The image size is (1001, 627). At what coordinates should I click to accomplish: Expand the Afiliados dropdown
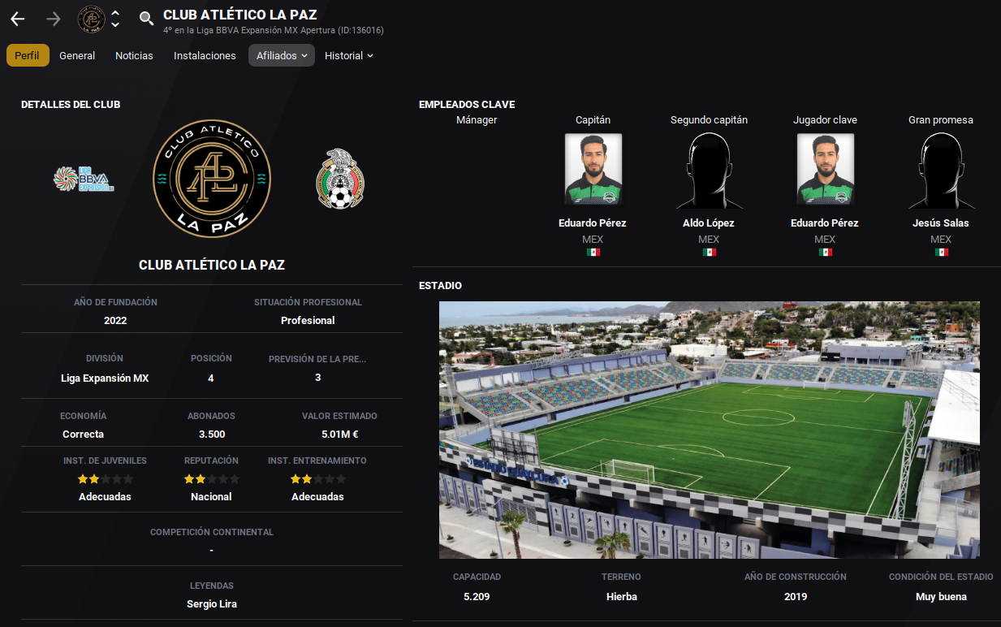tap(282, 55)
